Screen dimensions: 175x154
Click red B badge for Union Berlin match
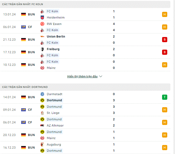(165, 40)
